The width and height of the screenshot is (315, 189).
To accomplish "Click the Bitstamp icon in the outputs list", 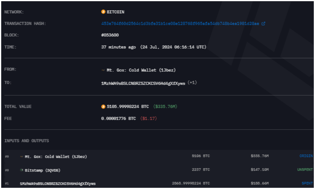I will pyautogui.click(x=22, y=170).
